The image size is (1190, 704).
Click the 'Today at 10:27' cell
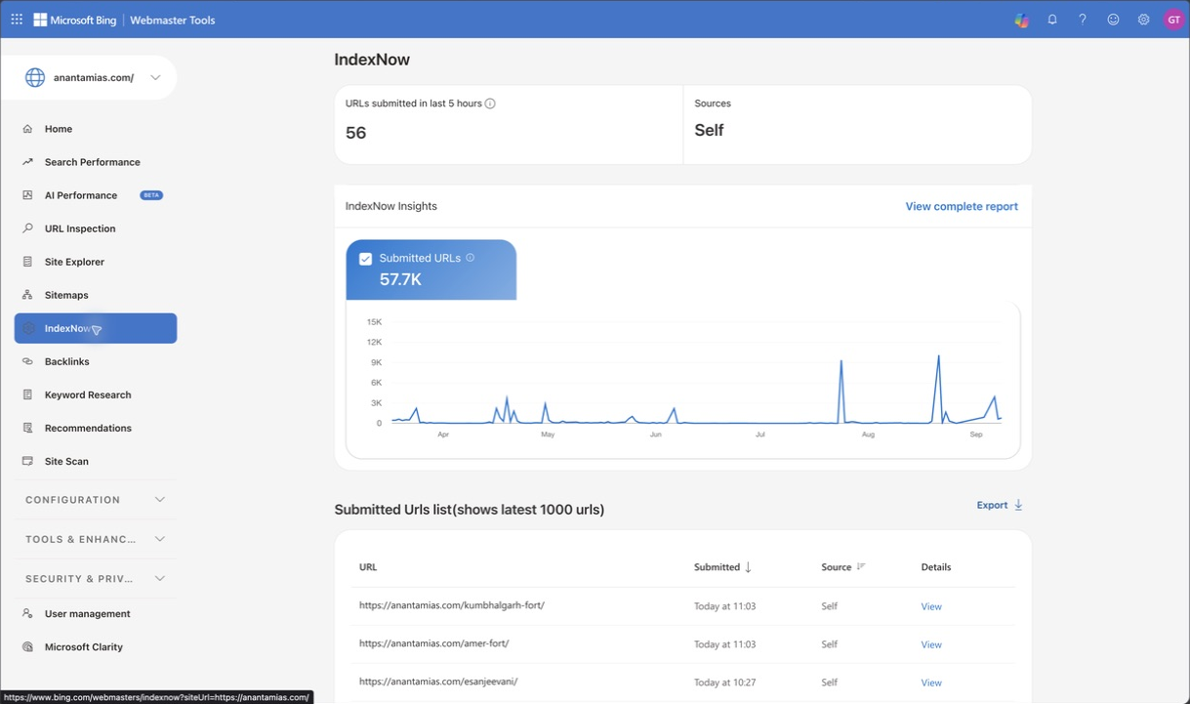724,683
